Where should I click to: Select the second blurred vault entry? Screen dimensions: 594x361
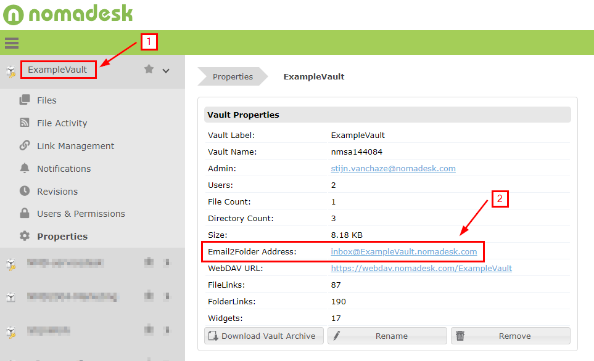pos(73,296)
